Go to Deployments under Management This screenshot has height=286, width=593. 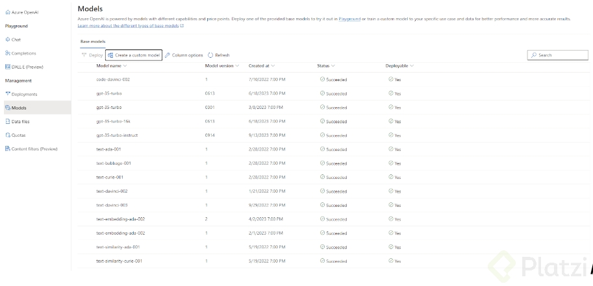click(24, 94)
